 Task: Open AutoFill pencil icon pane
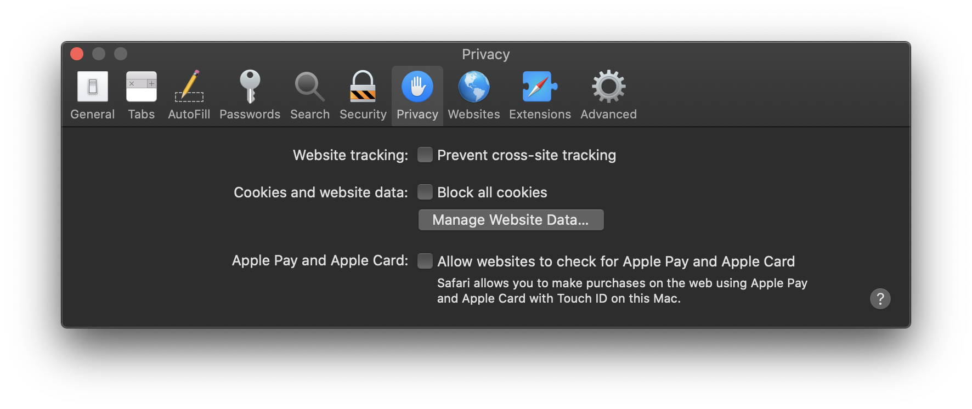click(189, 87)
